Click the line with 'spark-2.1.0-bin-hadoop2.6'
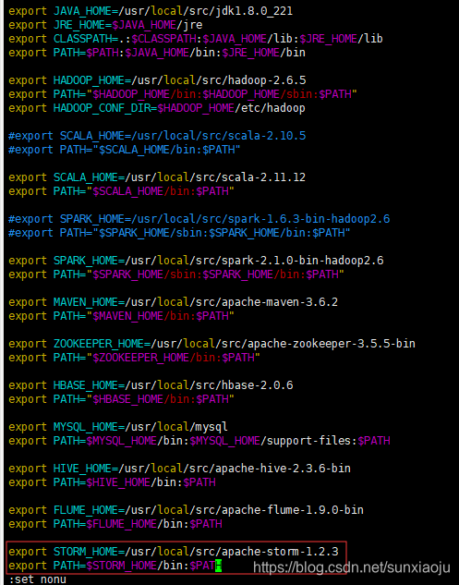This screenshot has height=585, width=459. coord(196,261)
